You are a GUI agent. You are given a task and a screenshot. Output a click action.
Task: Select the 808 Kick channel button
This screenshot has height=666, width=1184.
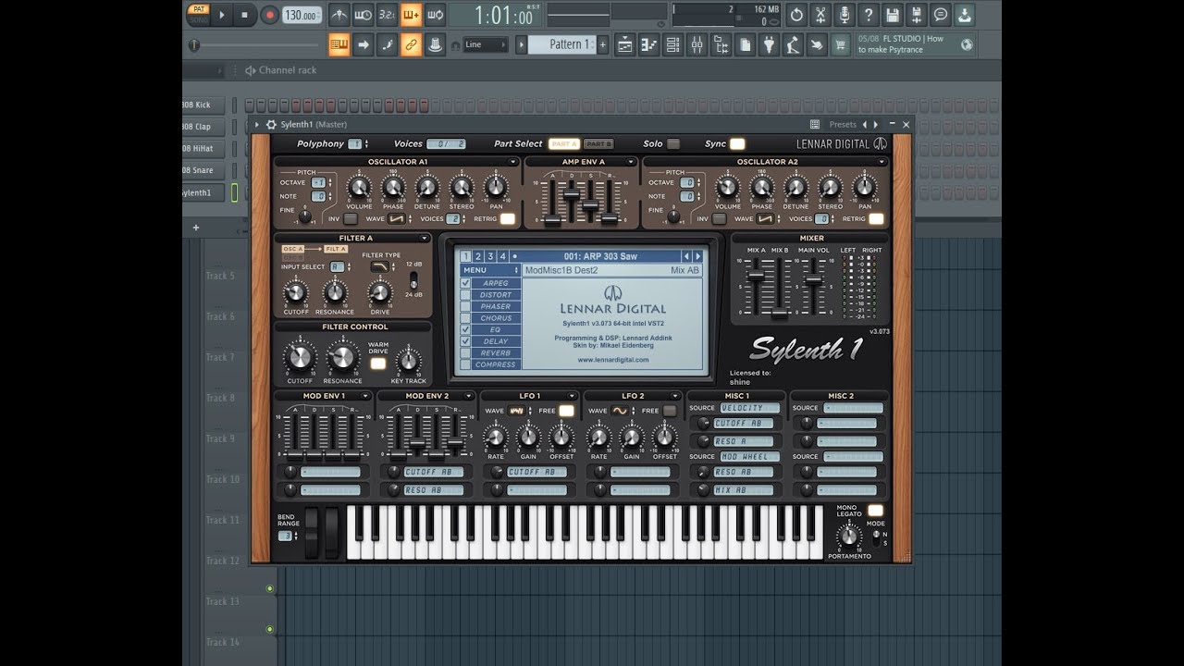point(203,105)
